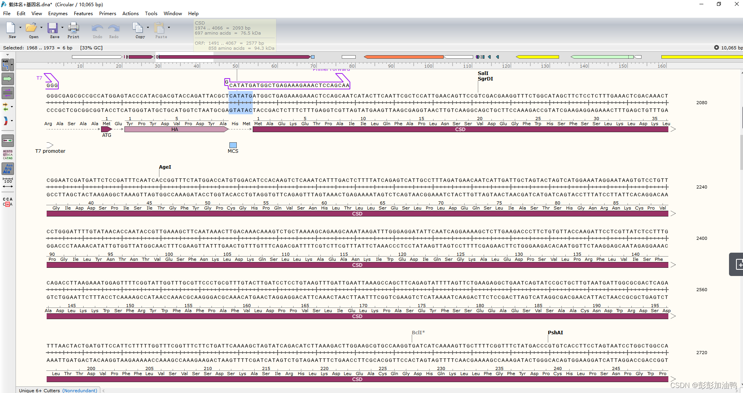This screenshot has height=393, width=743.
Task: Click the Undo arrow icon
Action: click(97, 28)
